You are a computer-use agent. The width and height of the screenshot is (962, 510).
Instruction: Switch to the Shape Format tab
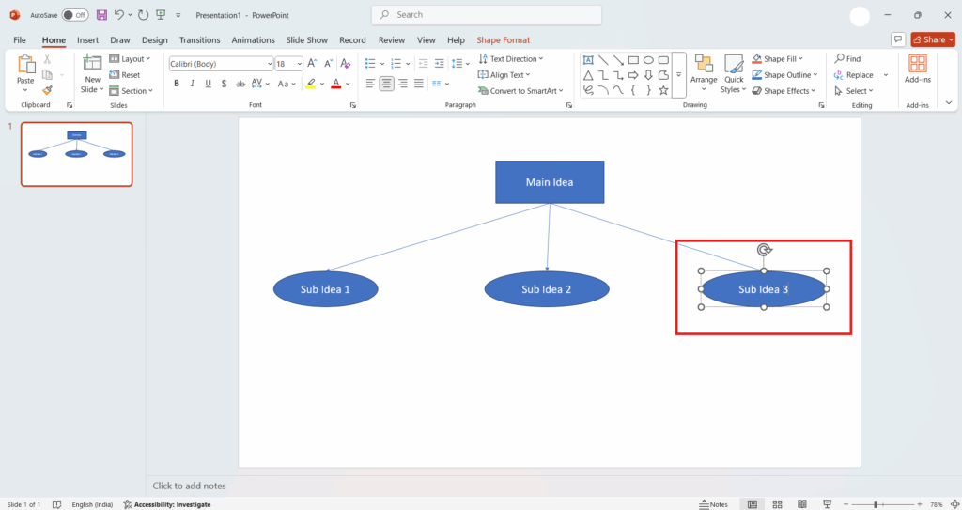click(503, 40)
